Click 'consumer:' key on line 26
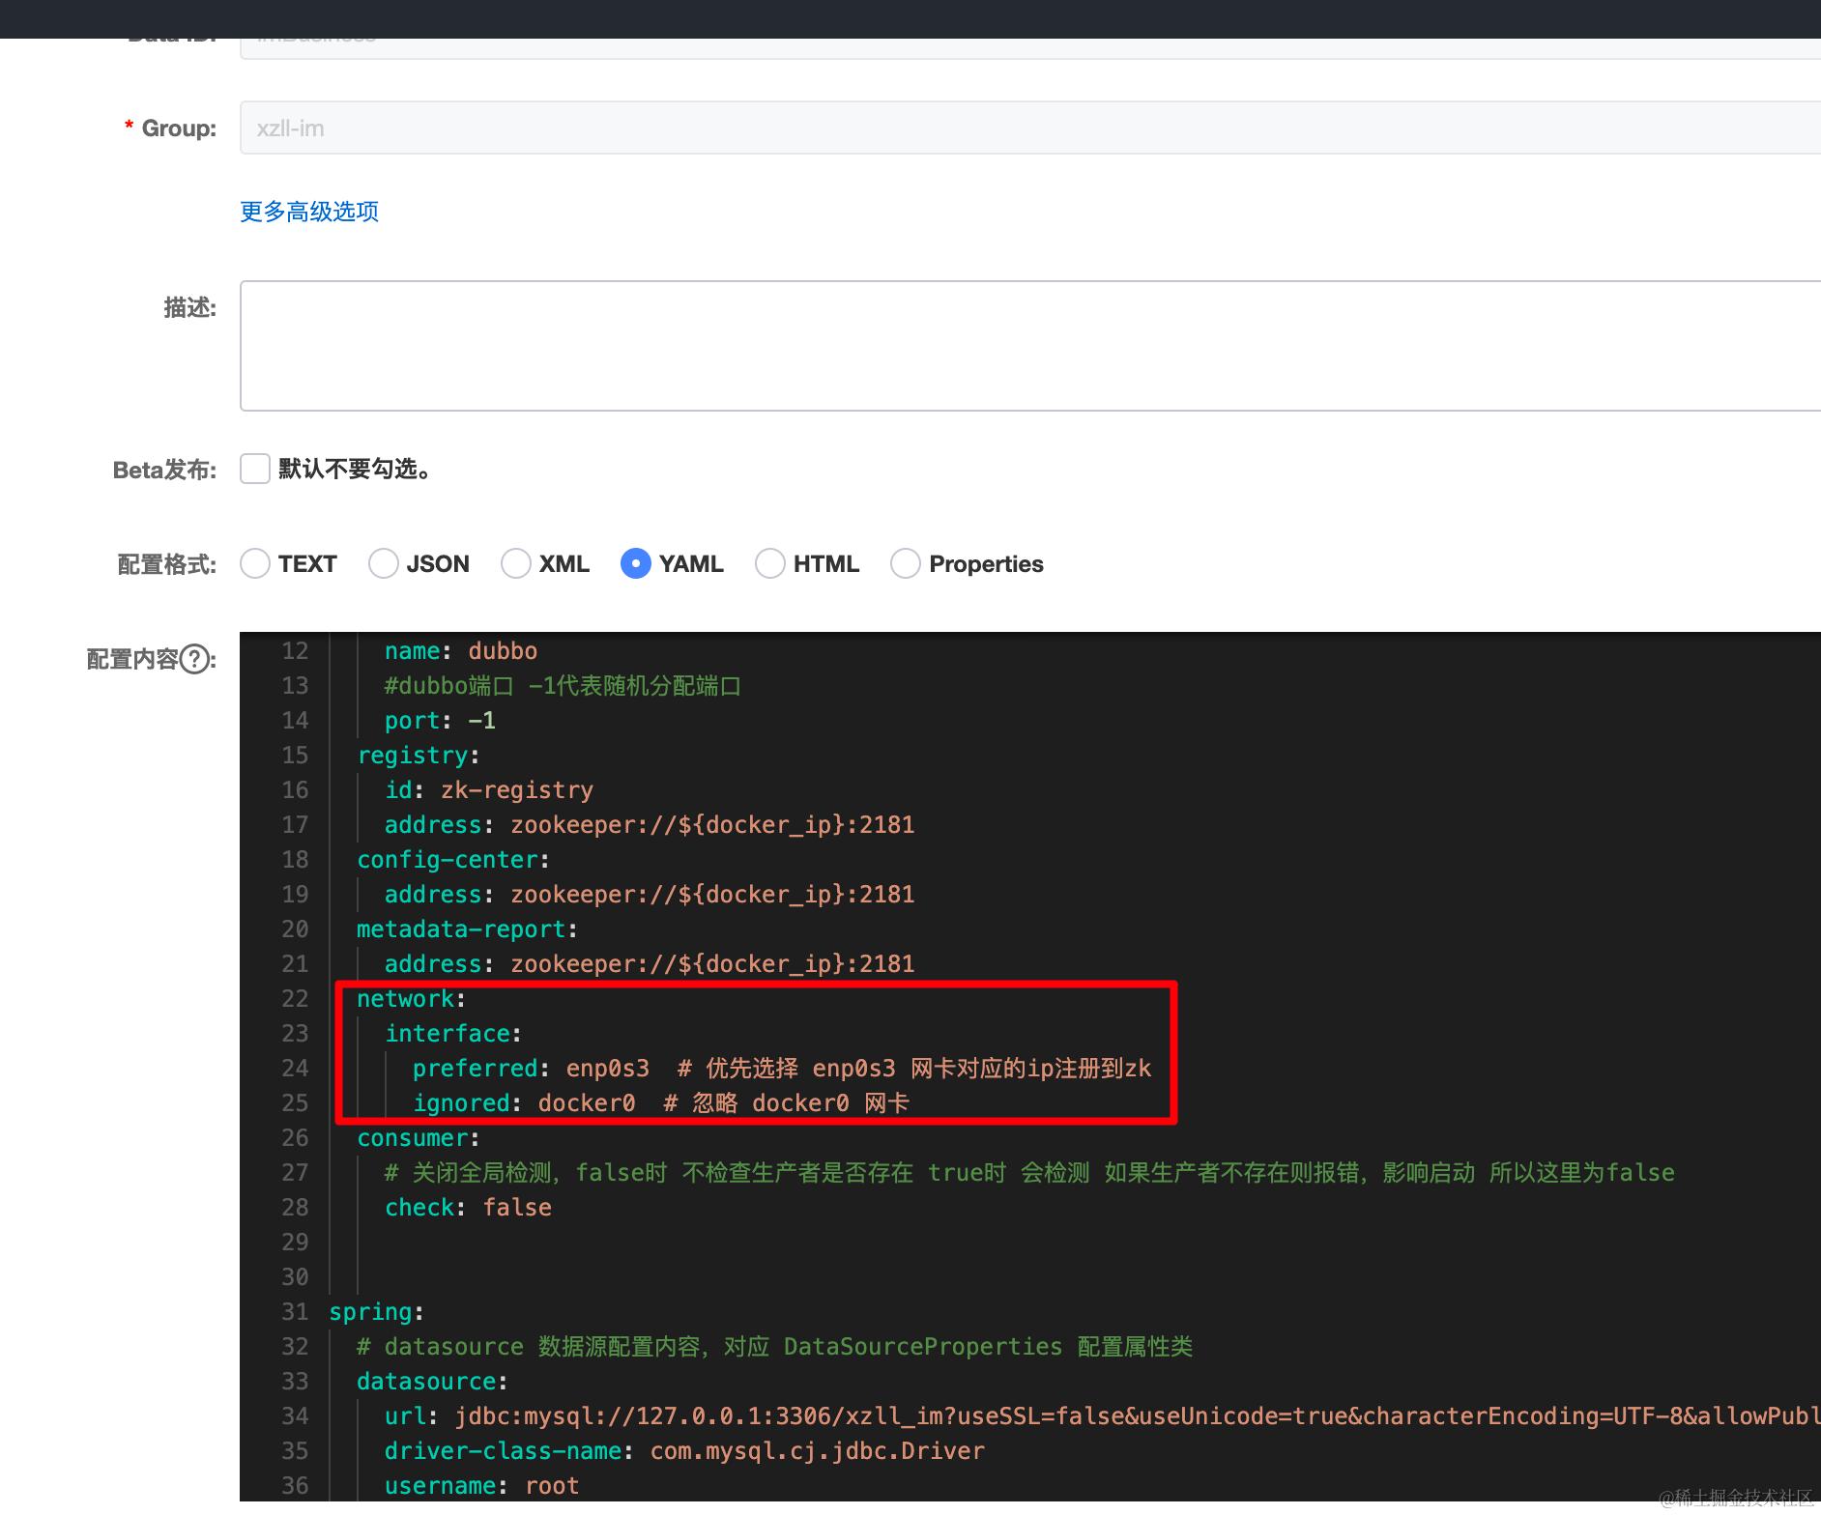Image resolution: width=1821 pixels, height=1515 pixels. [419, 1138]
